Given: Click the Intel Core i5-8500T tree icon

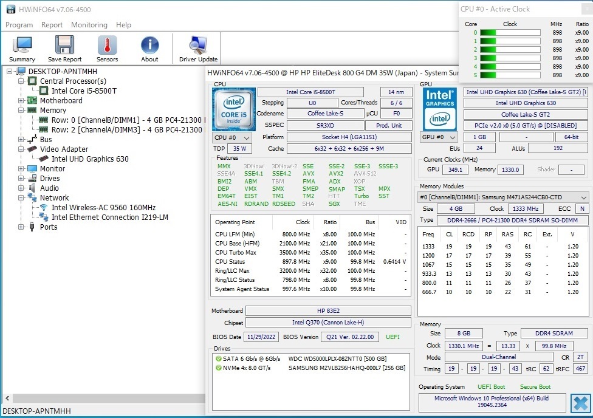Looking at the screenshot, I should tap(44, 91).
